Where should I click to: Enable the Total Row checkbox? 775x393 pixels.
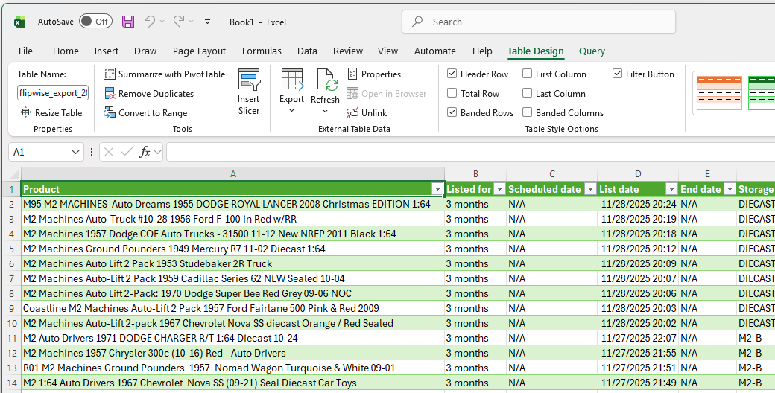pos(452,94)
